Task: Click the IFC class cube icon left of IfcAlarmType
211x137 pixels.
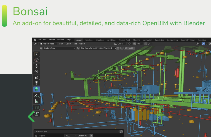Action: click(x=41, y=48)
